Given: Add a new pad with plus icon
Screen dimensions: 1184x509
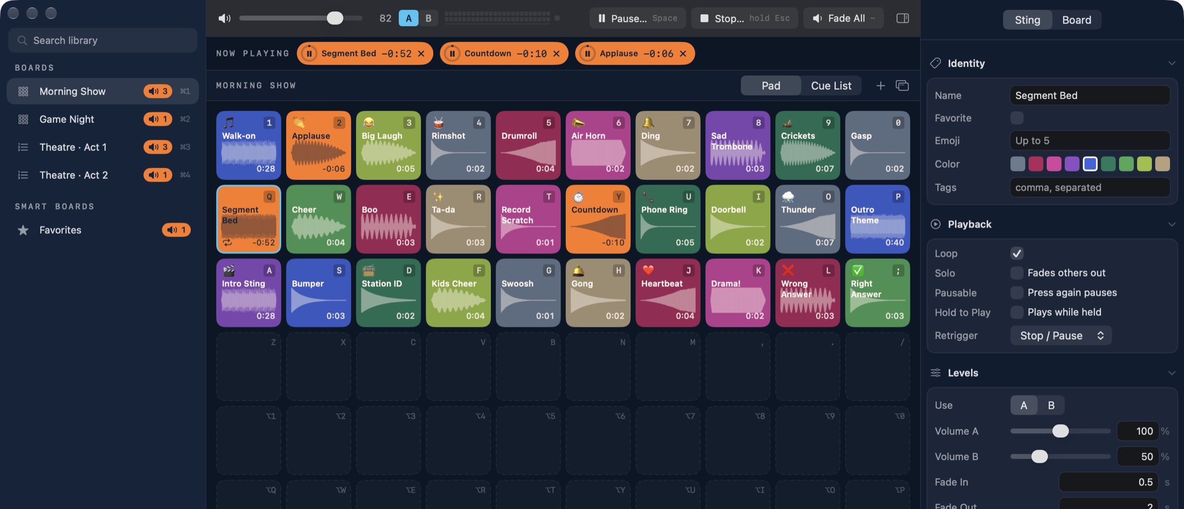Looking at the screenshot, I should (x=880, y=86).
